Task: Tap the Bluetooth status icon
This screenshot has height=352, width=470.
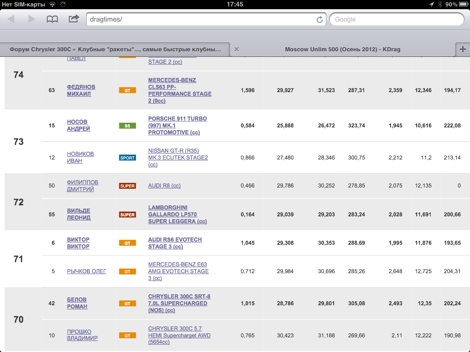Action: click(440, 4)
